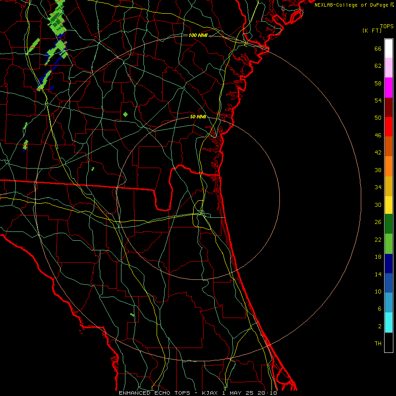The height and width of the screenshot is (396, 396).
Task: Click the TH legend label
Action: [378, 344]
